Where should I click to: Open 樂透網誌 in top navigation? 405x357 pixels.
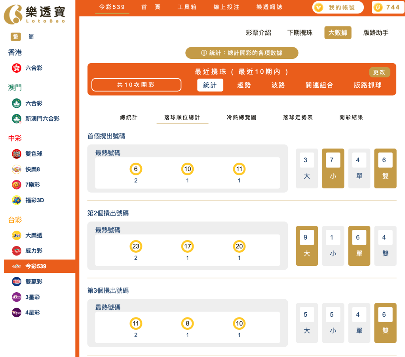click(269, 7)
